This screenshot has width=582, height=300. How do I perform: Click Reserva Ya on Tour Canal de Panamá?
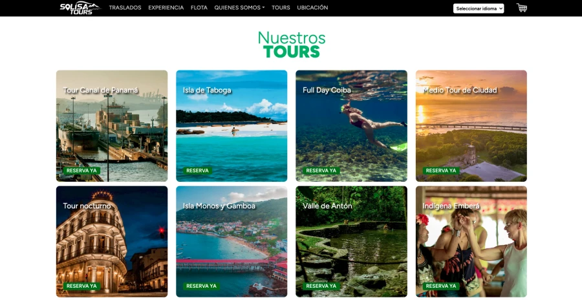pos(81,171)
